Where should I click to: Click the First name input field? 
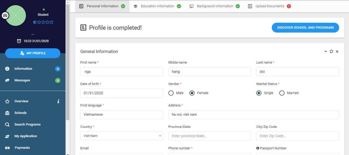(122, 72)
